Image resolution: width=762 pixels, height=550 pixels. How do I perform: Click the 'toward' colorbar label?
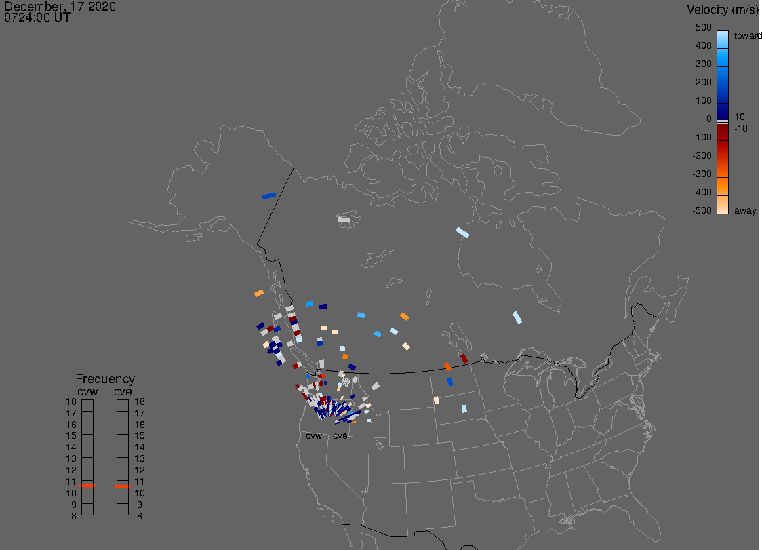point(747,35)
